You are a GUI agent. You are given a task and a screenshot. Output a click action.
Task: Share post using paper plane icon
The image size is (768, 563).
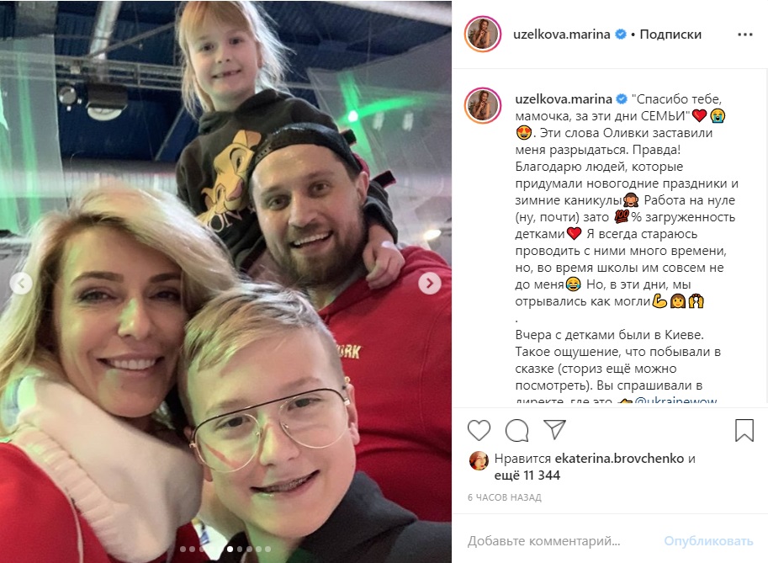pos(555,430)
